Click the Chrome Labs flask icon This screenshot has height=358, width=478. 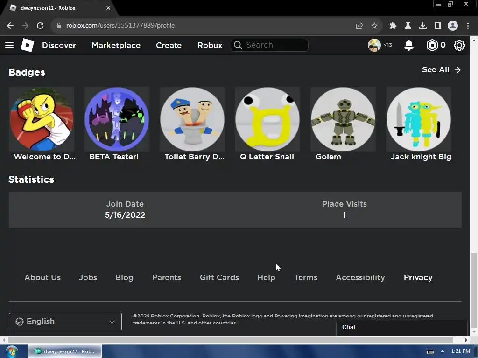click(408, 26)
